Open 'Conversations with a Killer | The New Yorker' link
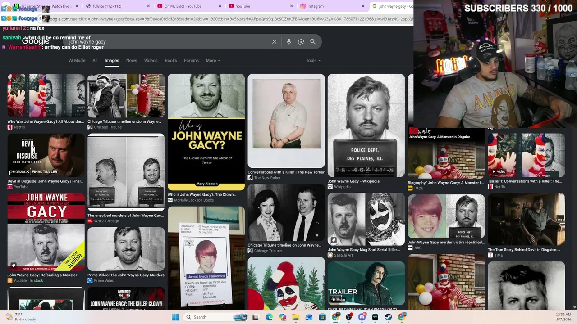The width and height of the screenshot is (577, 324). point(286,172)
